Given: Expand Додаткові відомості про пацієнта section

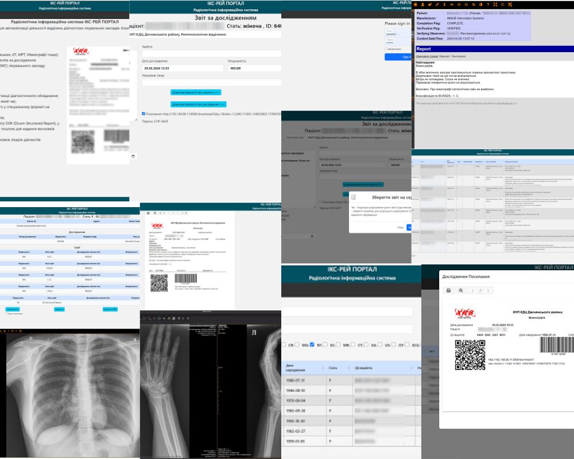Looking at the screenshot, I should 196,92.
